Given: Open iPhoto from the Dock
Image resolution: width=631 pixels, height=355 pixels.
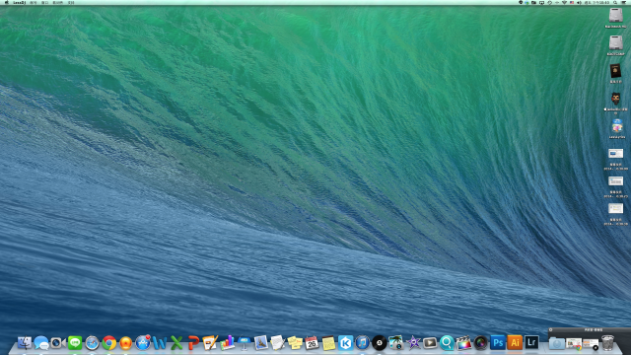Looking at the screenshot, I should [396, 342].
